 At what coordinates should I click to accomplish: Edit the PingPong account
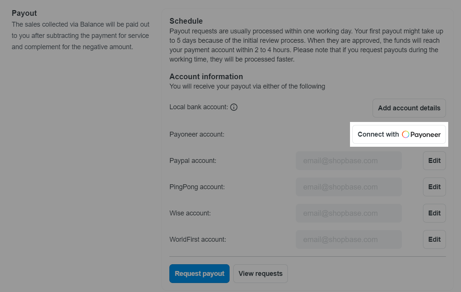click(x=434, y=187)
